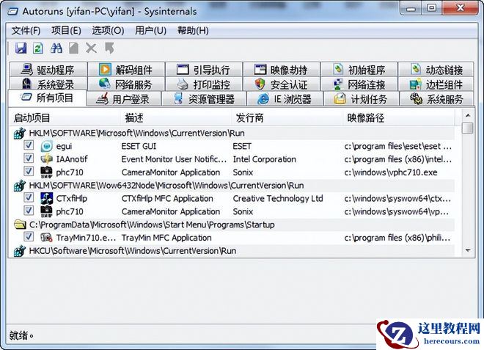Click the registry icon beside HKLM Wow6432Node Run
The image size is (484, 350).
[20, 186]
